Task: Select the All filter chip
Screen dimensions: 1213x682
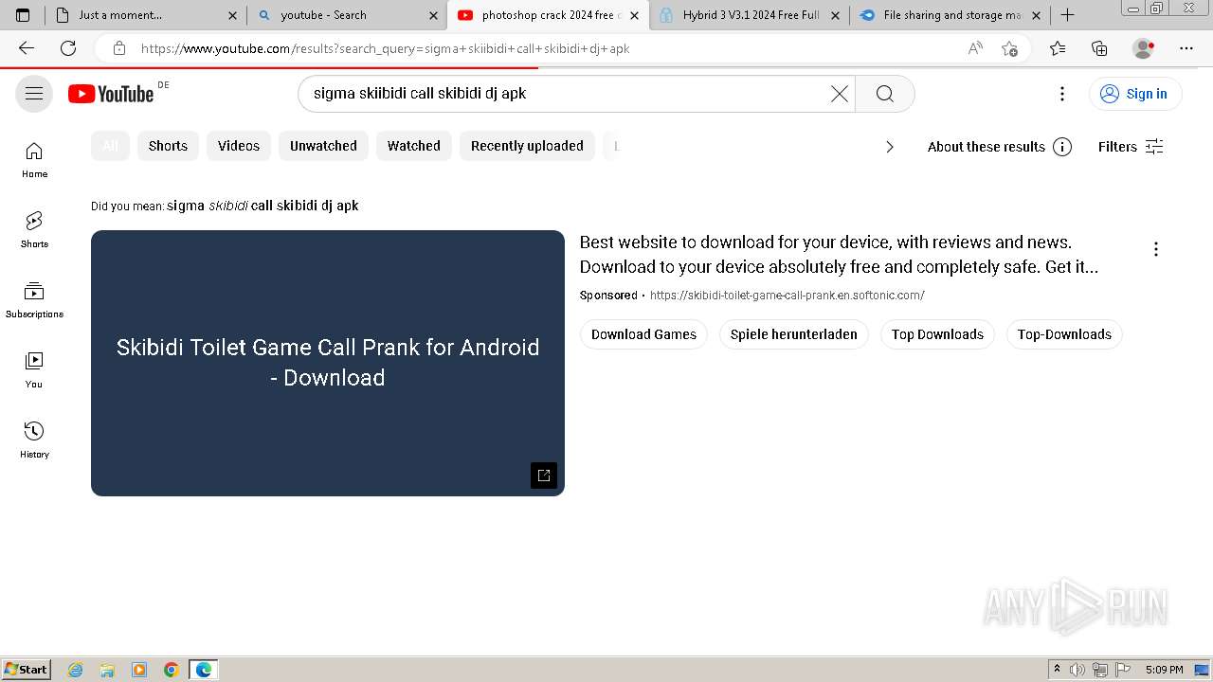Action: (110, 146)
